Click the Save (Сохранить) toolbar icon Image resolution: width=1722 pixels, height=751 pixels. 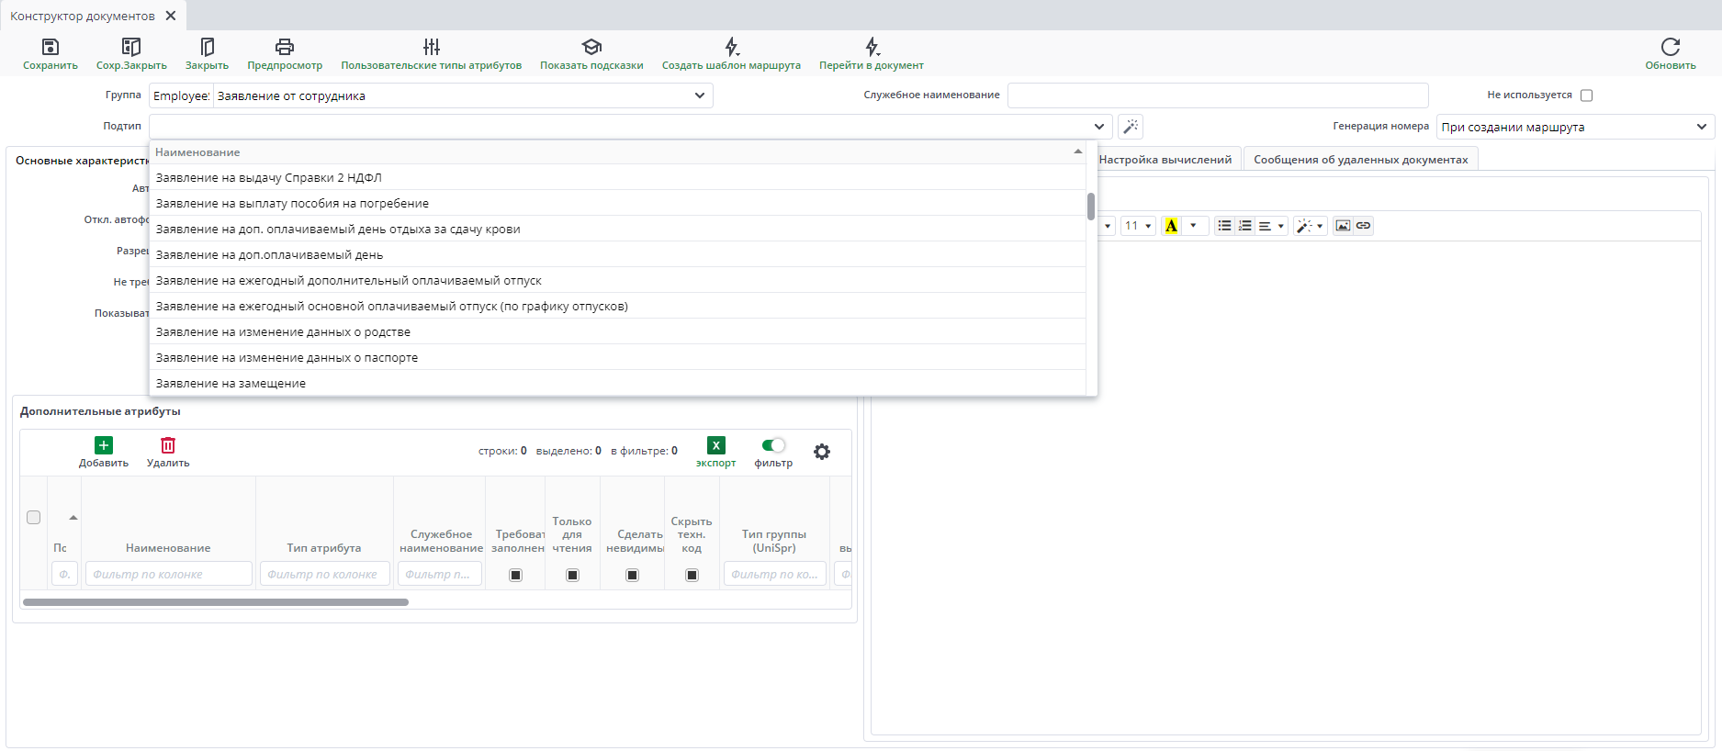[x=51, y=47]
